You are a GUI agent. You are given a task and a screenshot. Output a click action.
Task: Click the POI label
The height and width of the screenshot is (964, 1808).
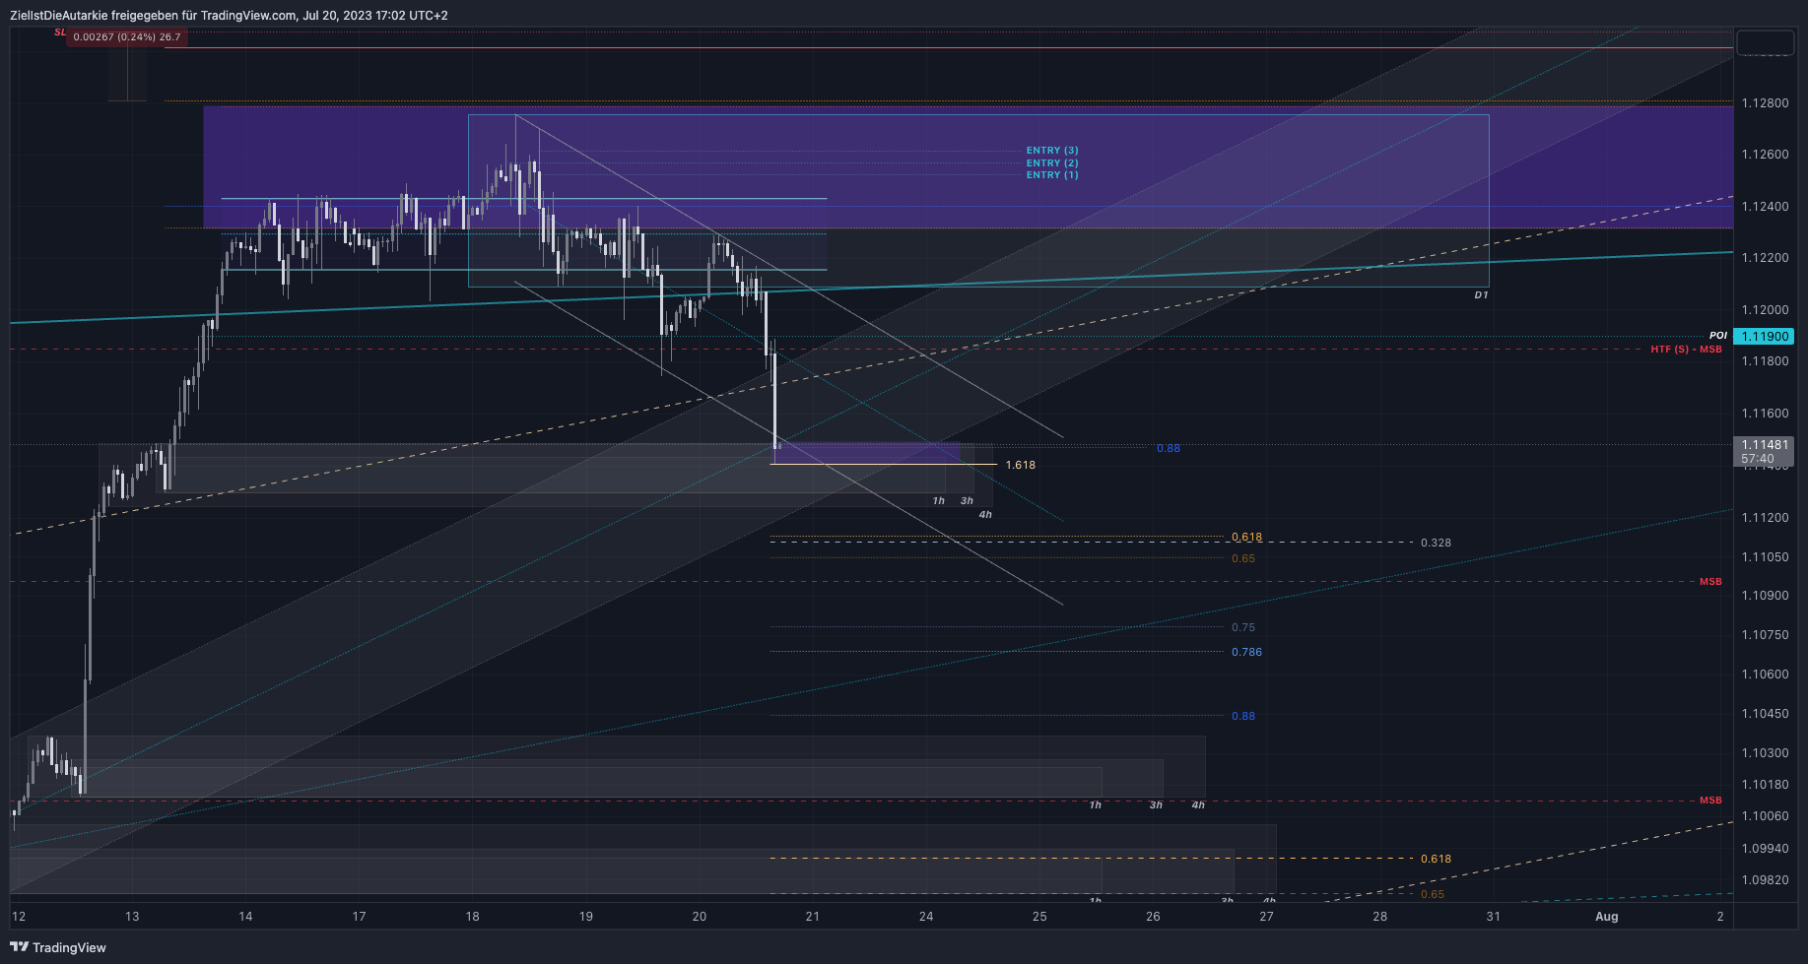coord(1717,336)
